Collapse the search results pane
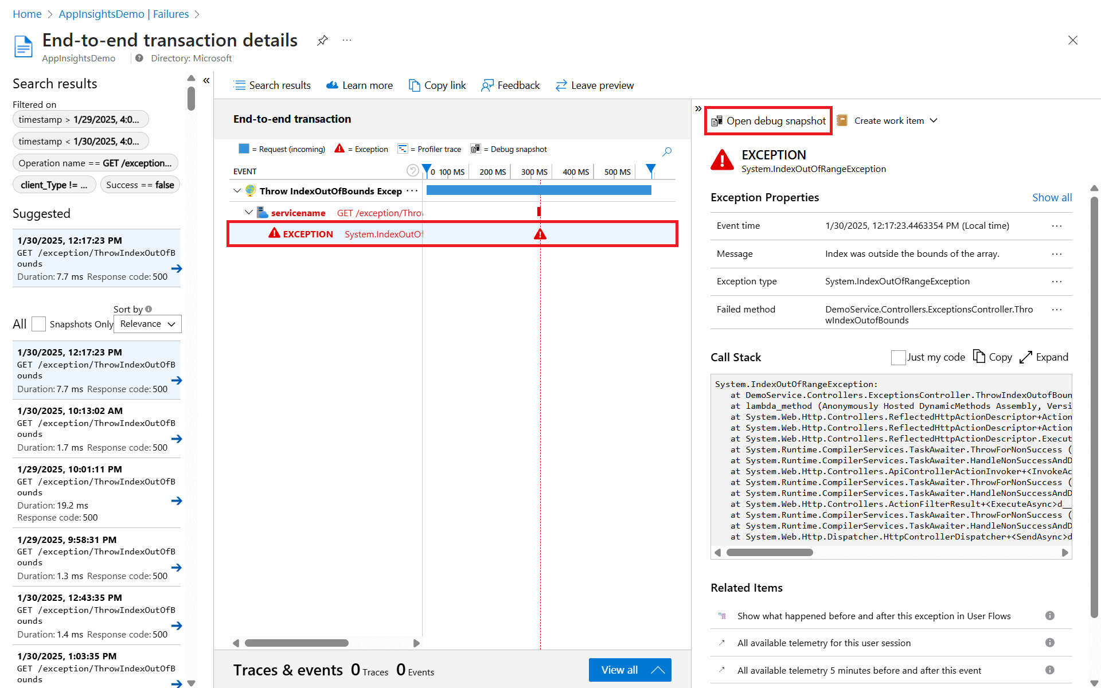The height and width of the screenshot is (688, 1101). 206,81
